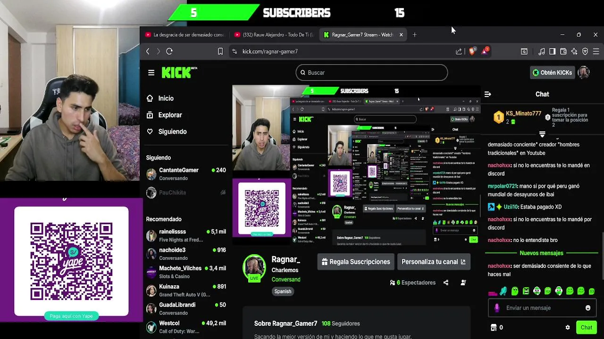Click 108 Seguidores text
The width and height of the screenshot is (604, 339).
pos(340,323)
